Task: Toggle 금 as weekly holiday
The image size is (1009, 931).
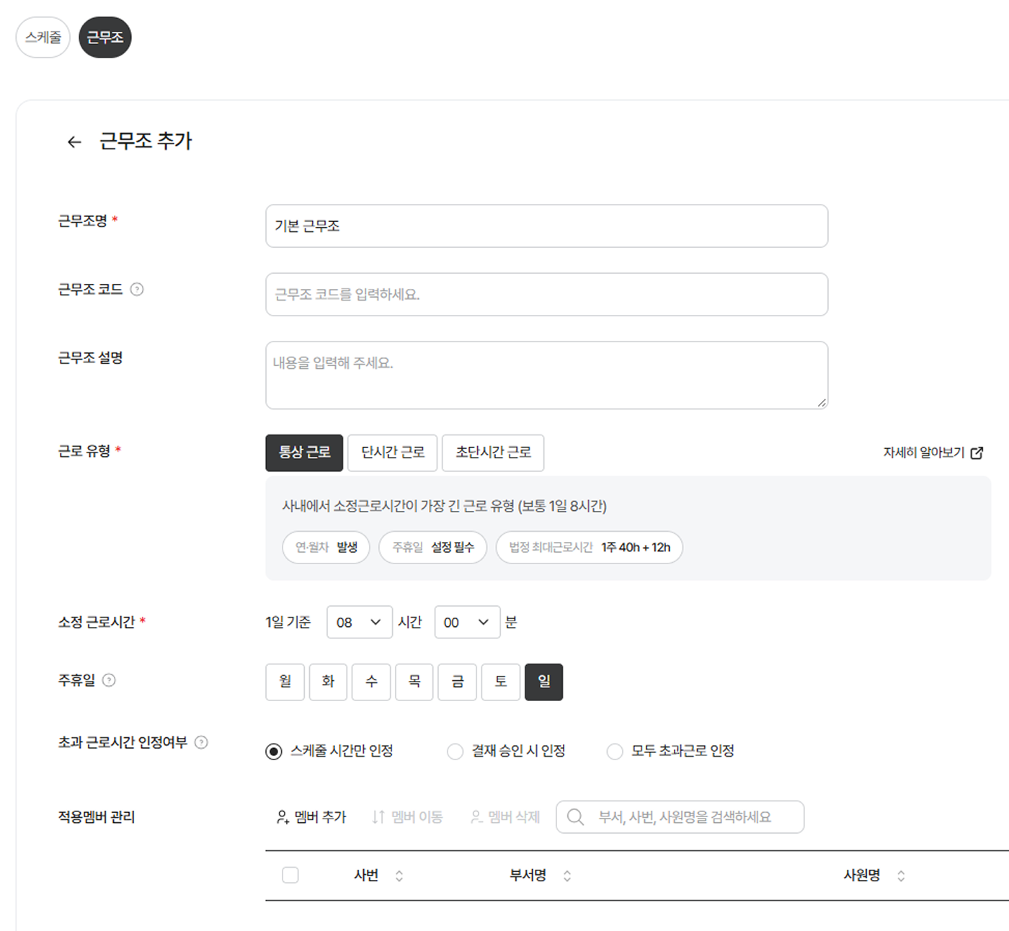Action: point(458,682)
